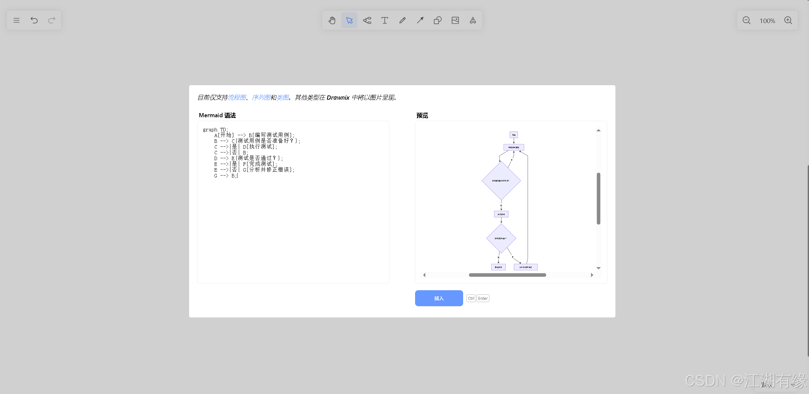809x394 pixels.
Task: Zoom in with the plus magnifier
Action: click(x=788, y=20)
